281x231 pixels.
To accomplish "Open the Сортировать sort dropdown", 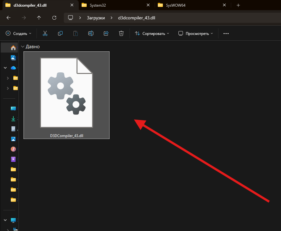I will click(152, 33).
